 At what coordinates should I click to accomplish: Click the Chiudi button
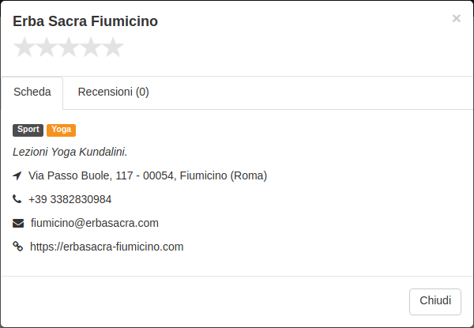coord(435,301)
